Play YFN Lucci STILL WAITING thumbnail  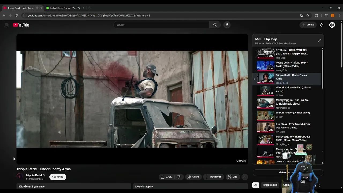[266, 53]
